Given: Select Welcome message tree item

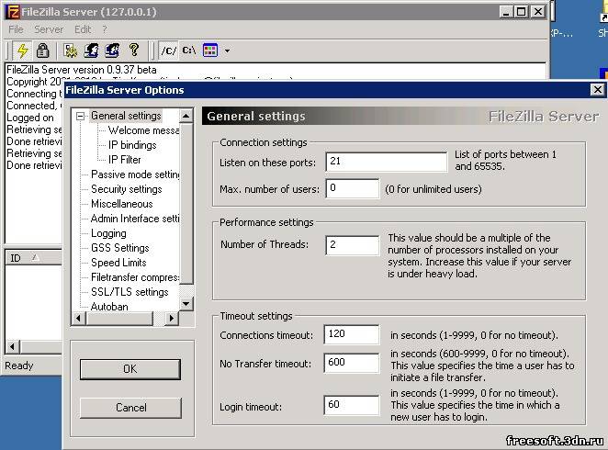Looking at the screenshot, I should 143,130.
